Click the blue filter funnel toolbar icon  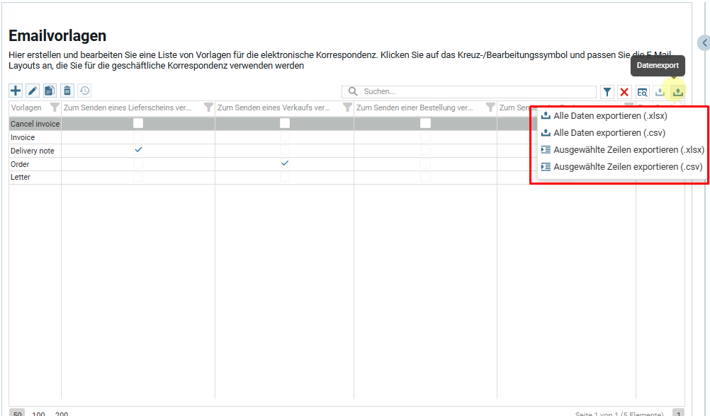[x=607, y=92]
